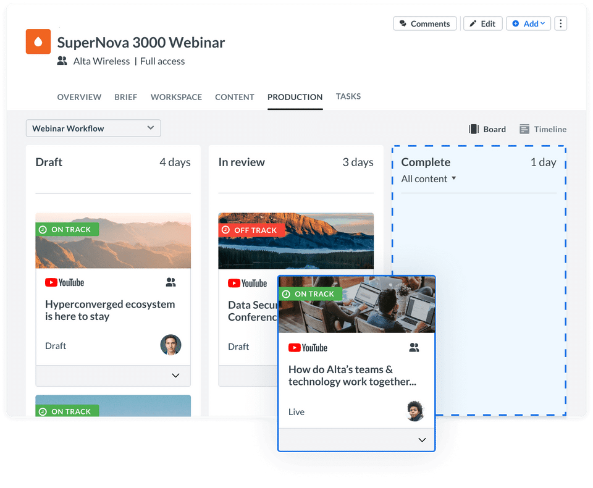Open the three-dot more options menu
Image resolution: width=593 pixels, height=488 pixels.
[x=560, y=23]
